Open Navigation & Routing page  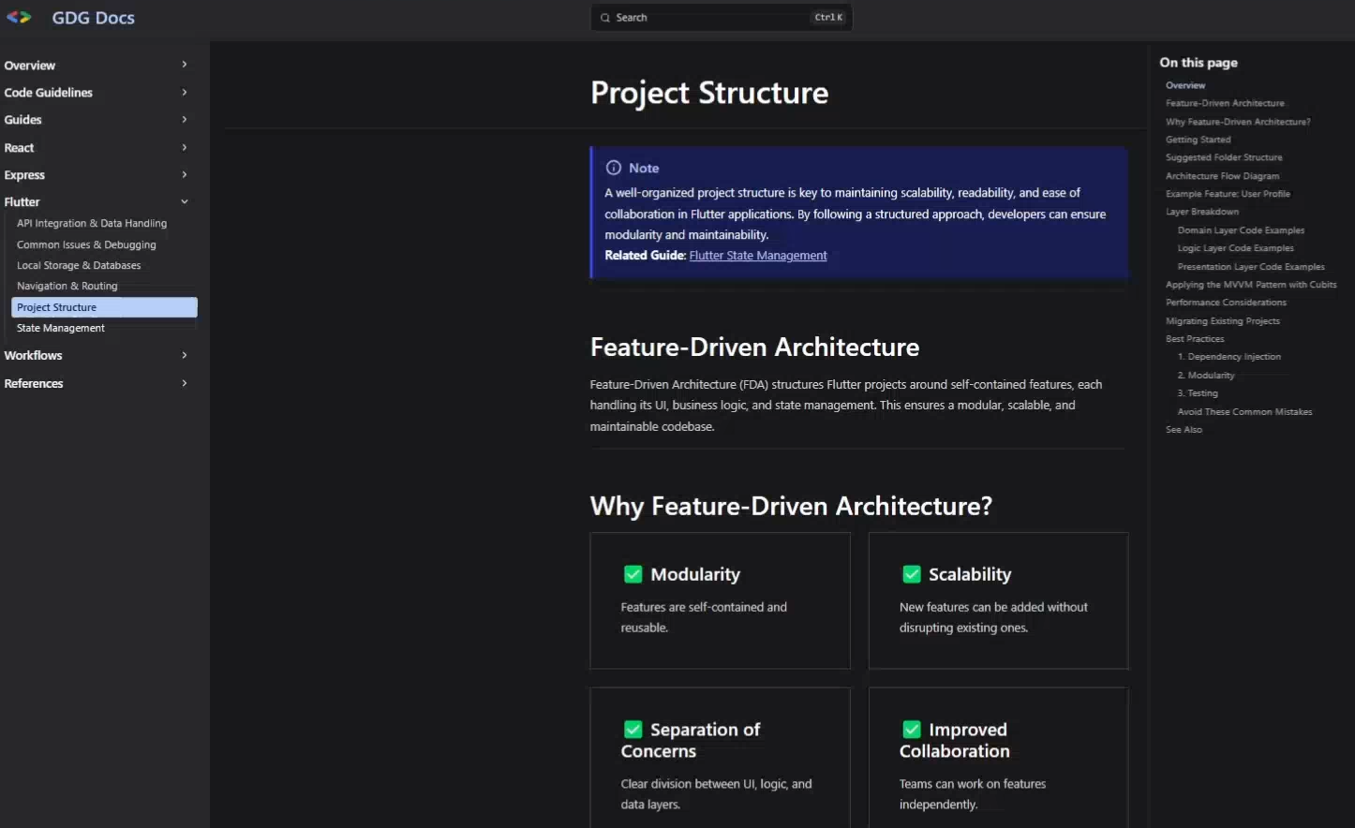coord(67,287)
